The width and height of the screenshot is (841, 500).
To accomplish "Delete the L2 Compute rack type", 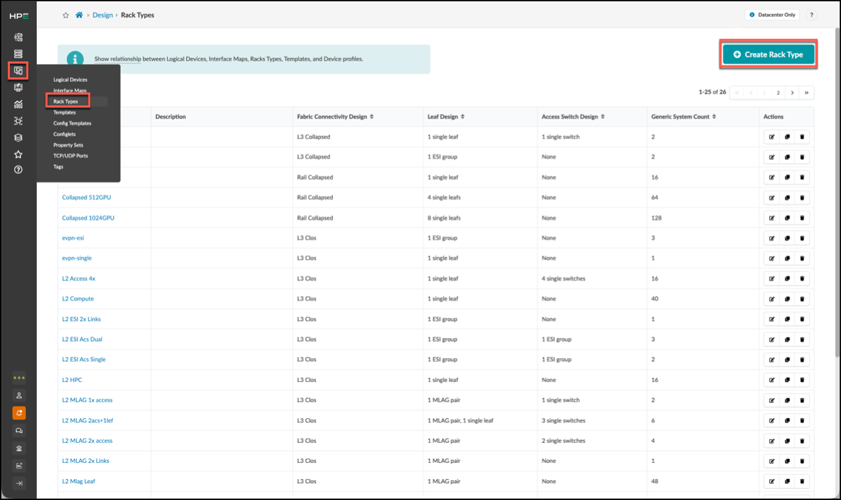I will tap(803, 299).
